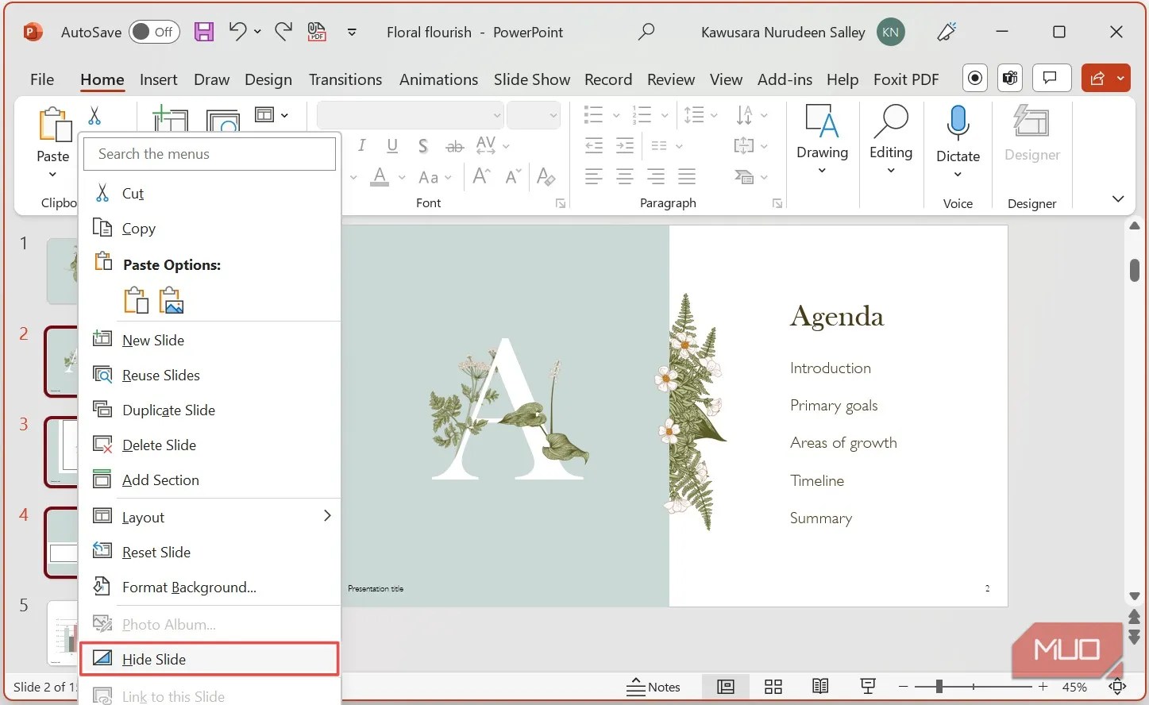Viewport: 1149px width, 705px height.
Task: Switch to the Slide Show tab
Action: pyautogui.click(x=532, y=79)
